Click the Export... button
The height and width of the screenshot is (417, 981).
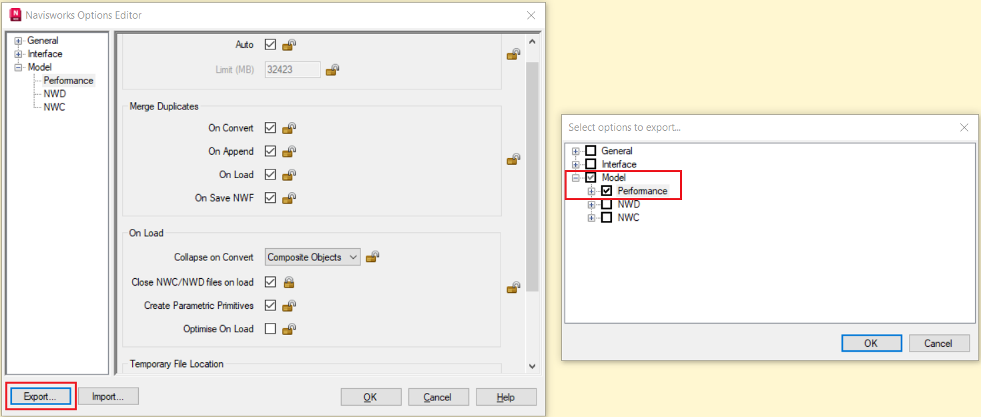point(41,396)
